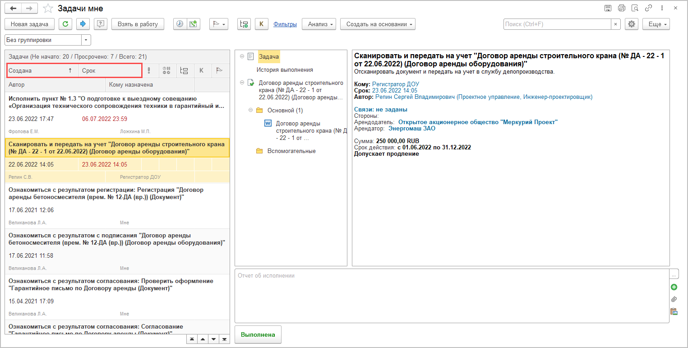Click the 'Отчет об исполнении' text area
The image size is (688, 348).
452,296
